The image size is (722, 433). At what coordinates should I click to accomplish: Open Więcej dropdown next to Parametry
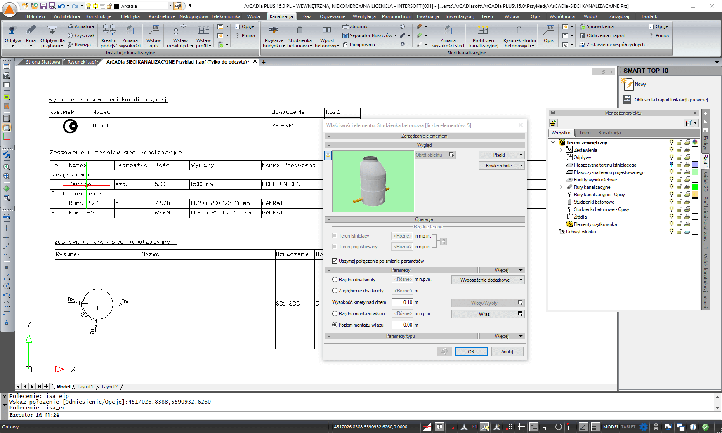pyautogui.click(x=502, y=270)
